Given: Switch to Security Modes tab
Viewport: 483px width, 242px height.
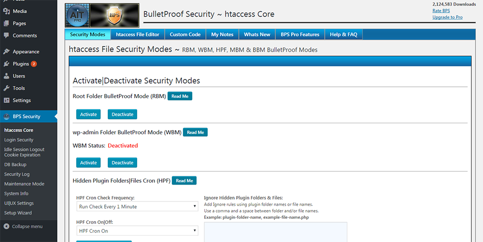Looking at the screenshot, I should click(87, 34).
